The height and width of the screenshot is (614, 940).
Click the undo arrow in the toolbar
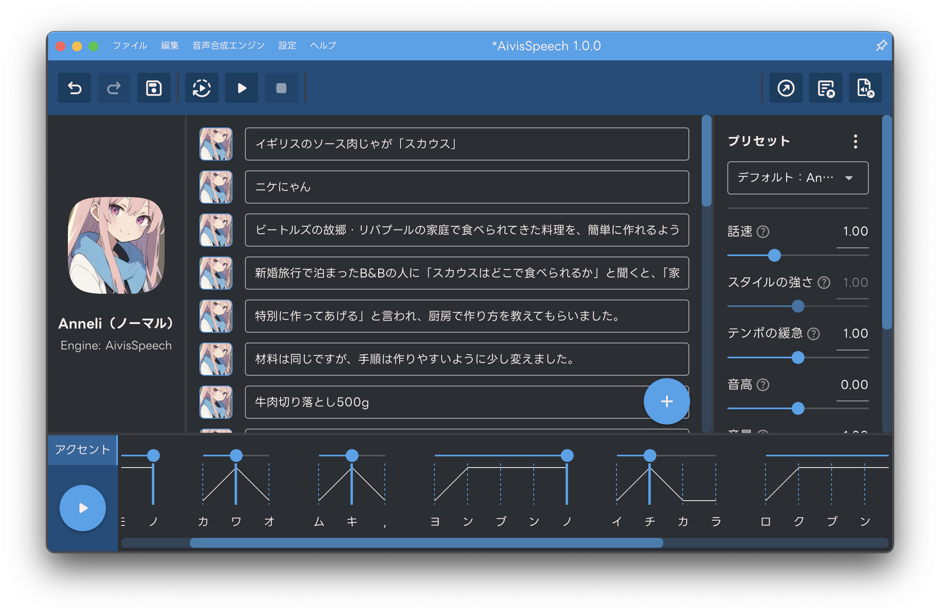(x=74, y=88)
